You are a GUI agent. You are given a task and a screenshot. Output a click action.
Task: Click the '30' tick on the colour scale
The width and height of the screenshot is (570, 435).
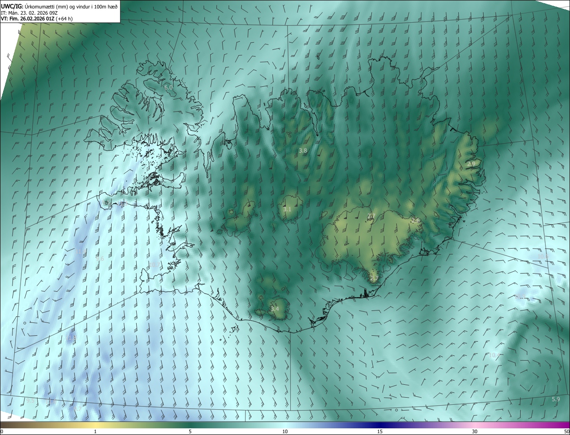(475, 431)
